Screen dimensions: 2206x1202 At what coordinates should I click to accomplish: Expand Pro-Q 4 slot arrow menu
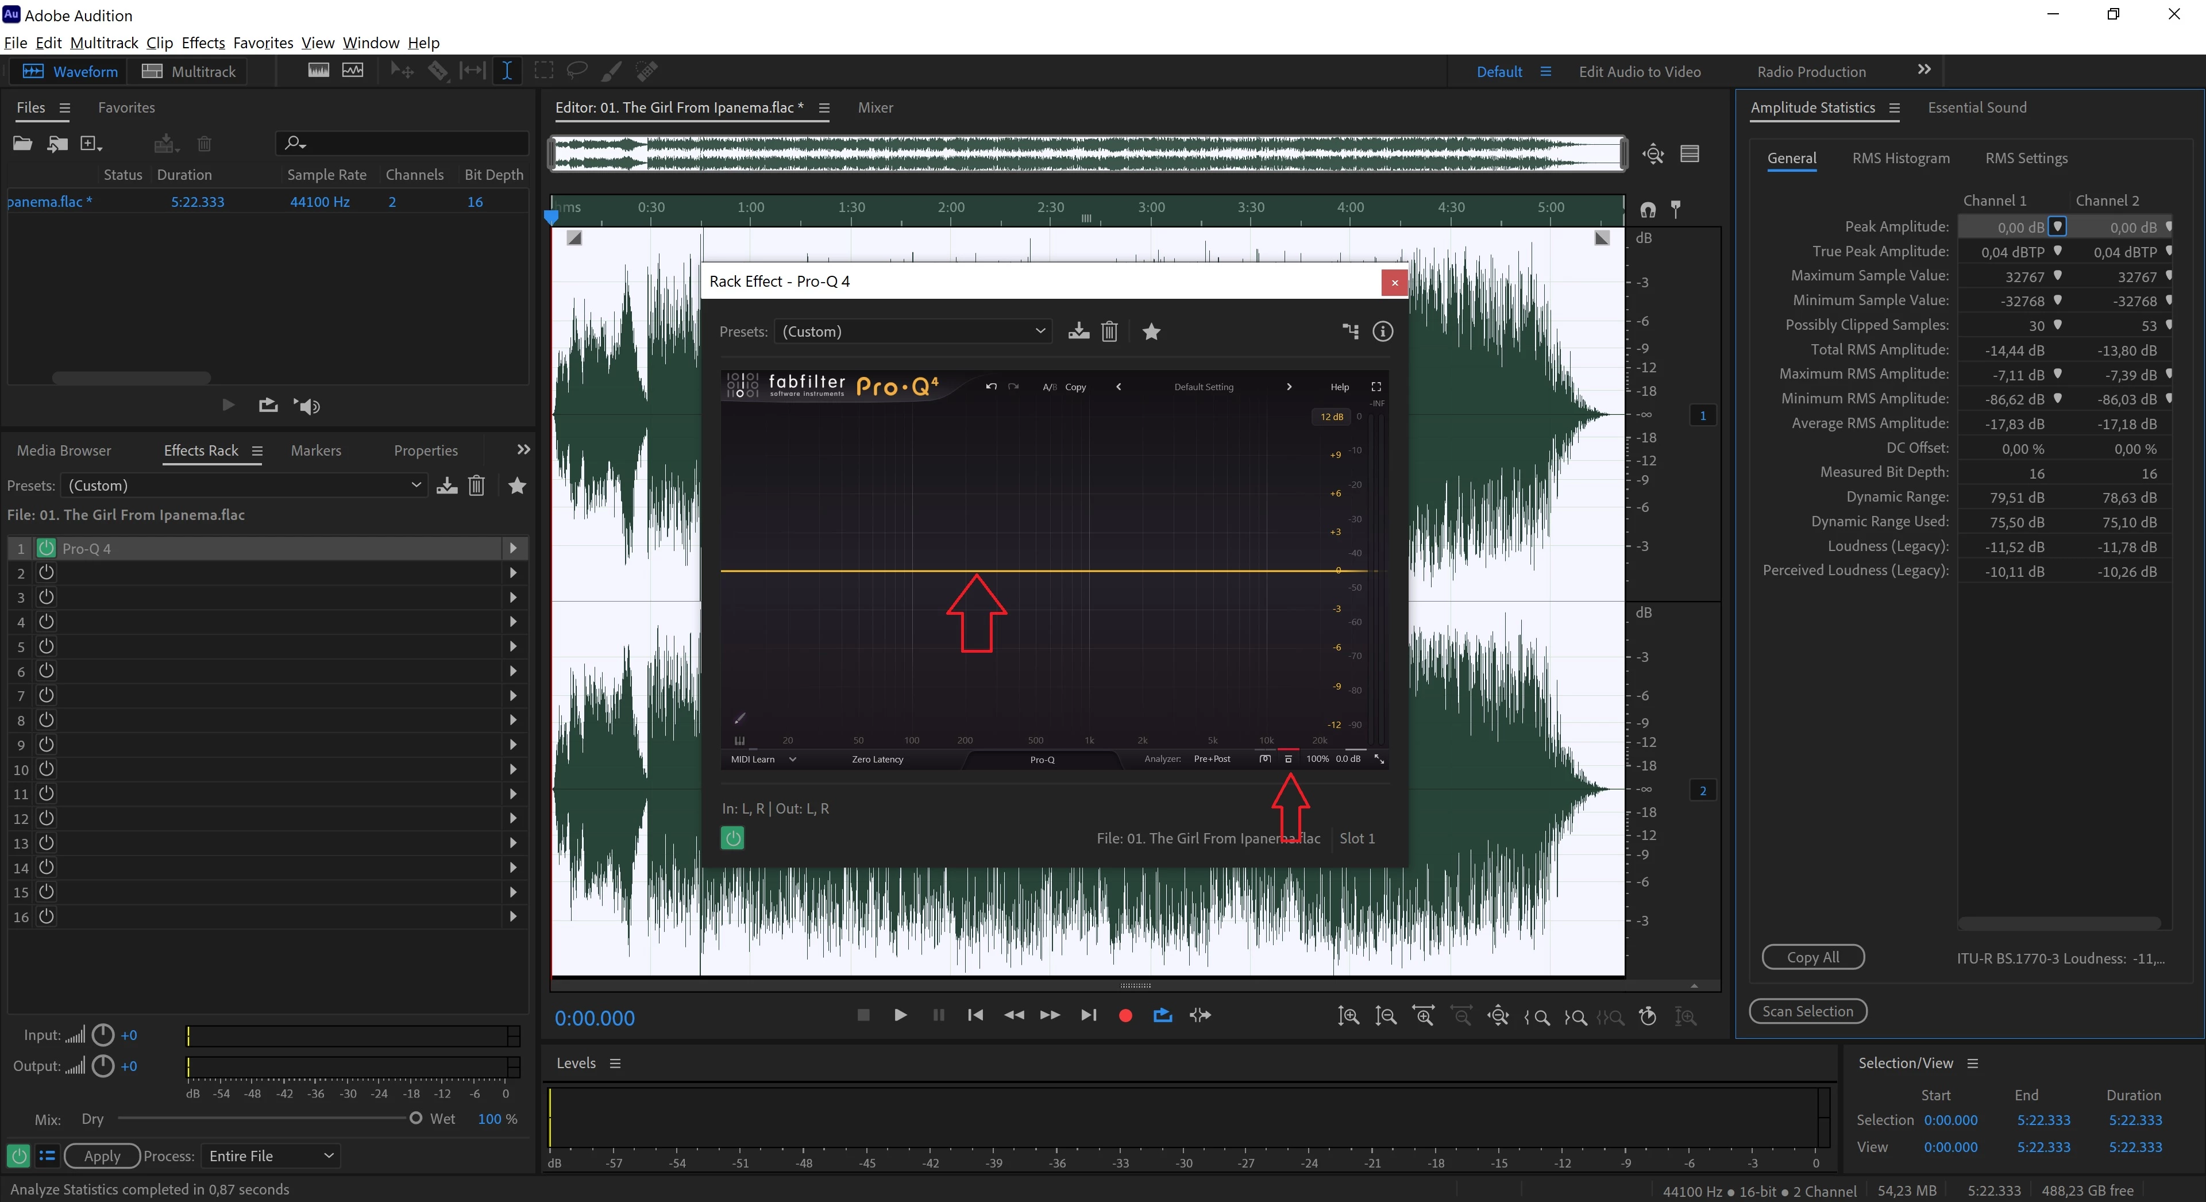pos(513,548)
